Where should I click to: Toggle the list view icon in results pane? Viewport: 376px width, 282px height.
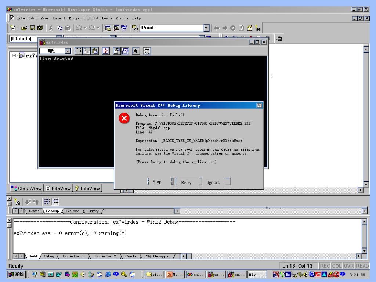47,202
